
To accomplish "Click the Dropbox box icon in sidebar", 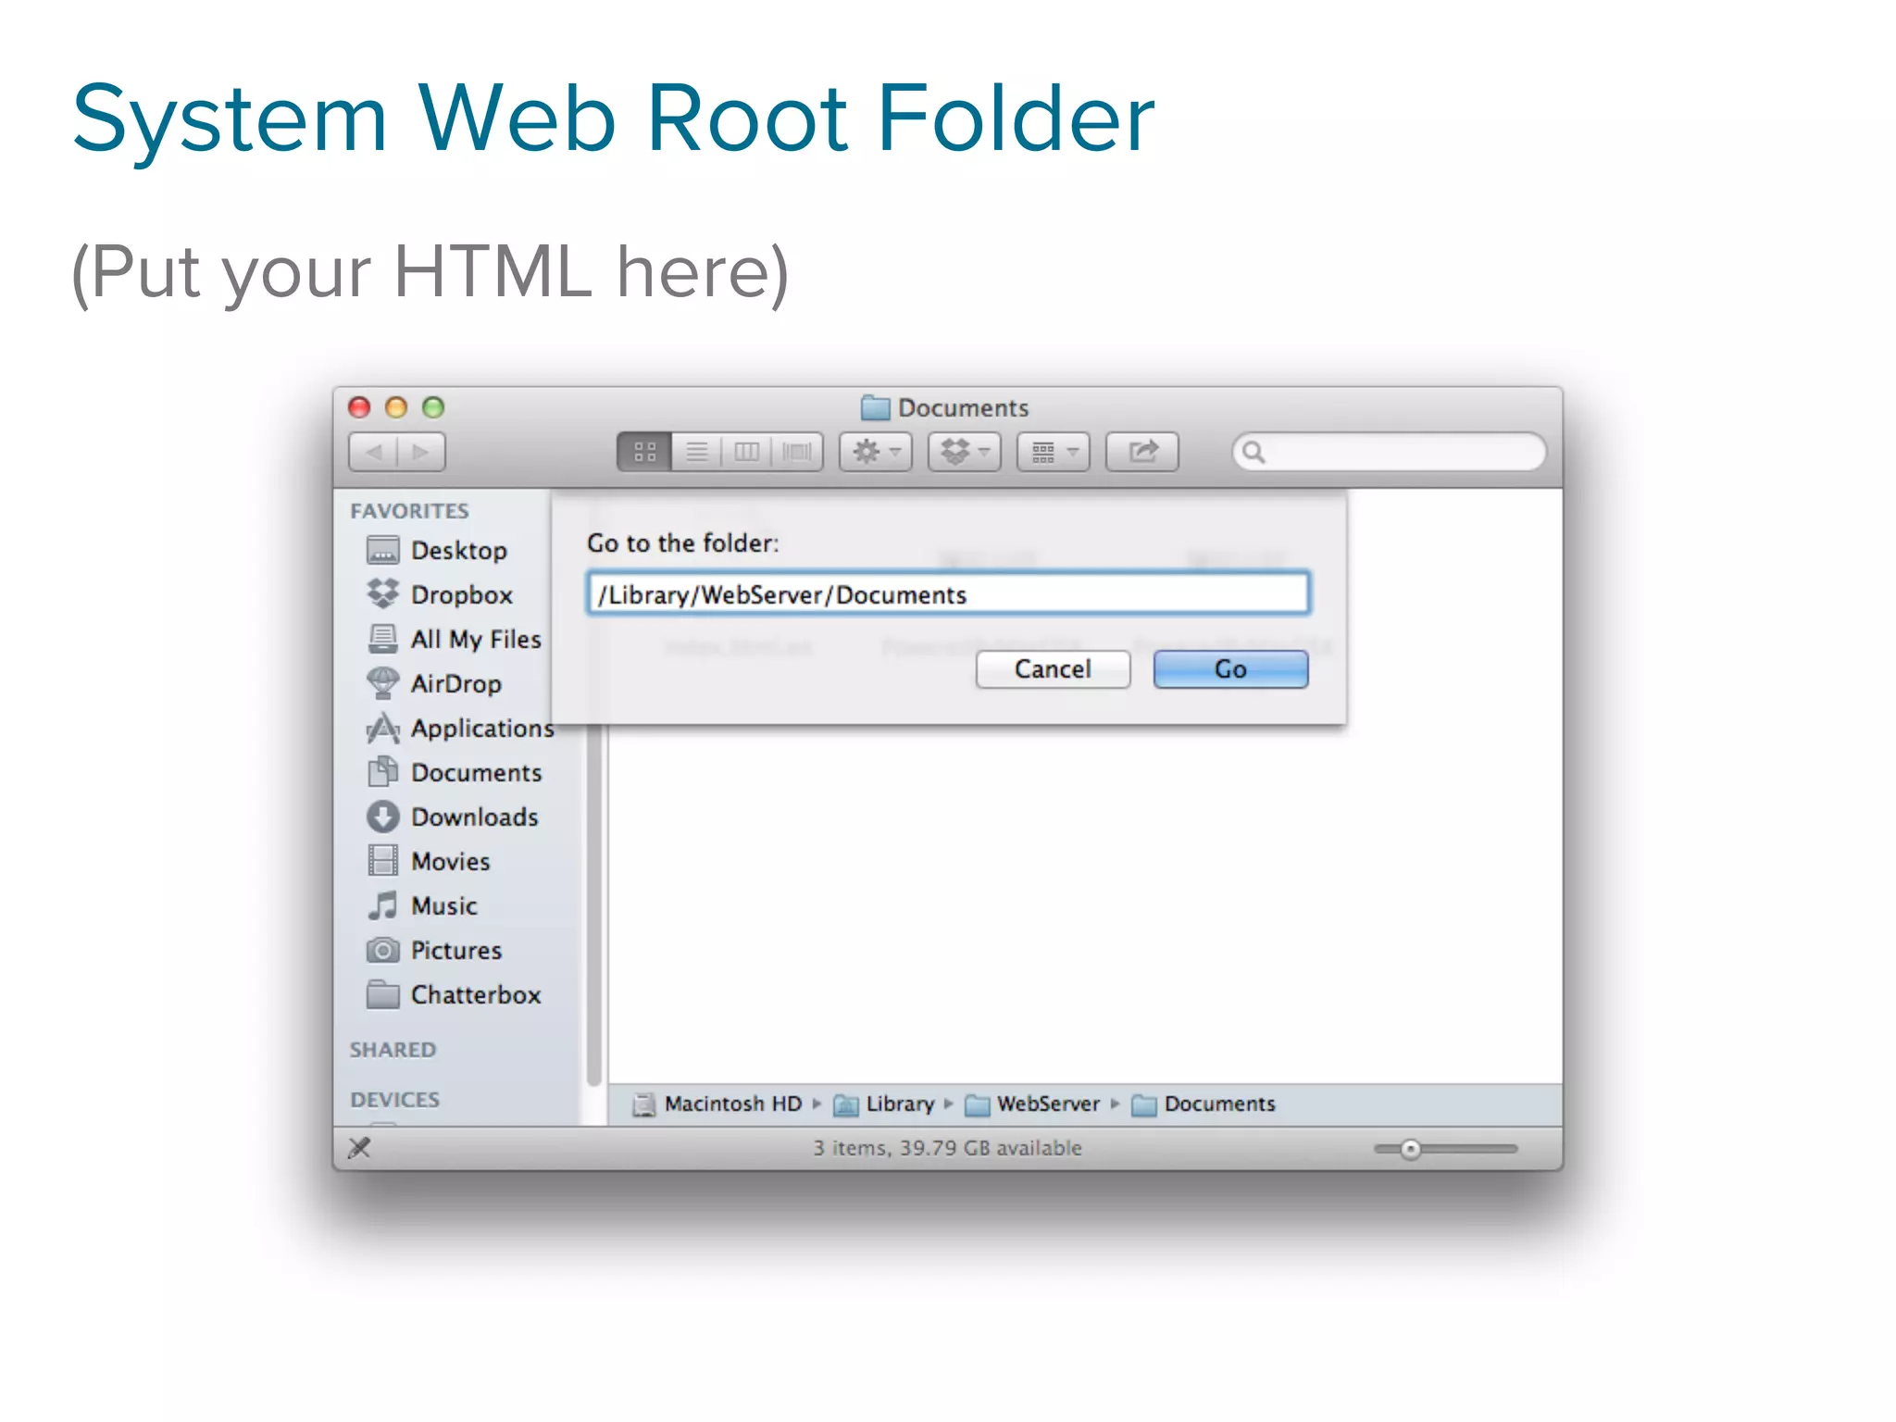I will point(382,593).
